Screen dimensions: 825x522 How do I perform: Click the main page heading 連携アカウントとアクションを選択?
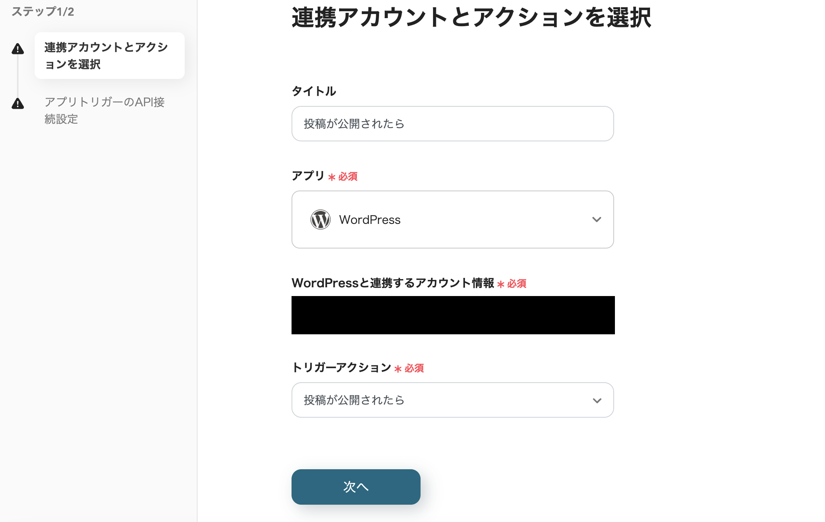coord(471,18)
